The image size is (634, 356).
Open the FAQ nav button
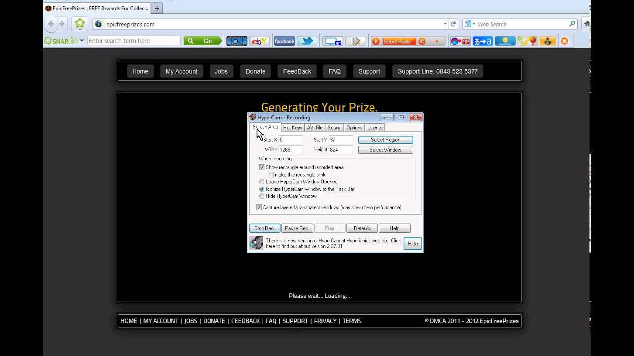pos(335,71)
